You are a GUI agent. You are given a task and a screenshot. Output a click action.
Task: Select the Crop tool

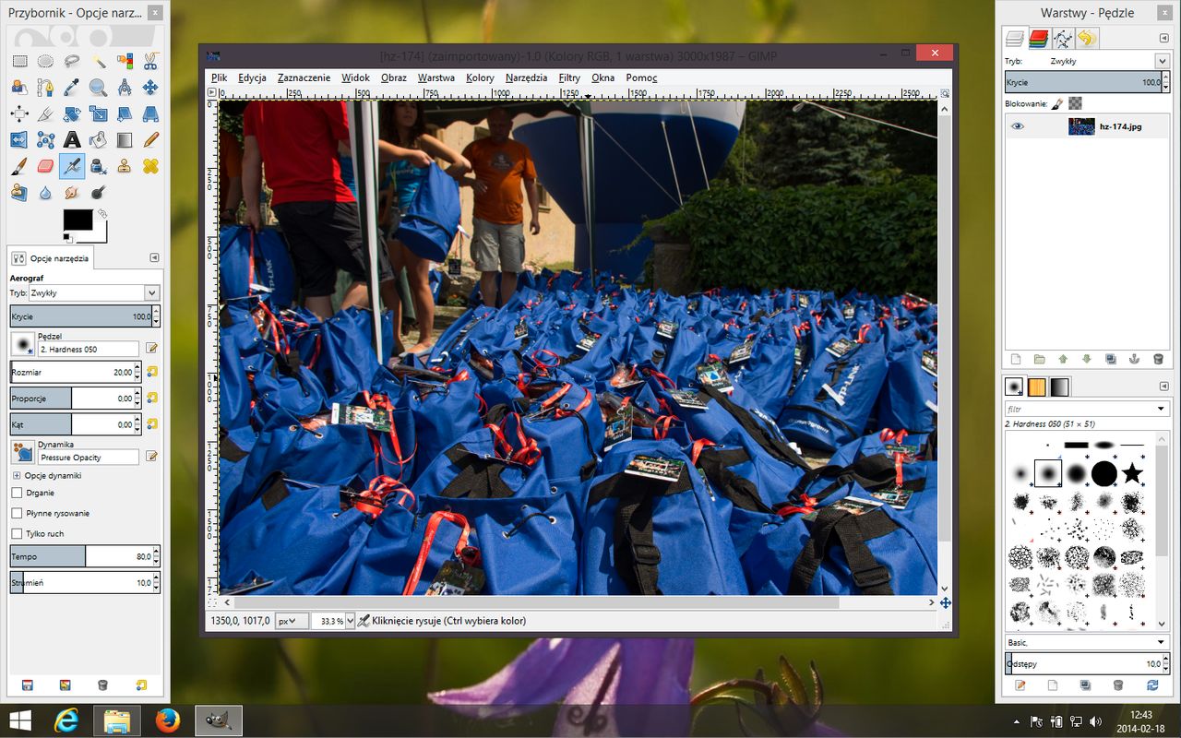tap(45, 113)
